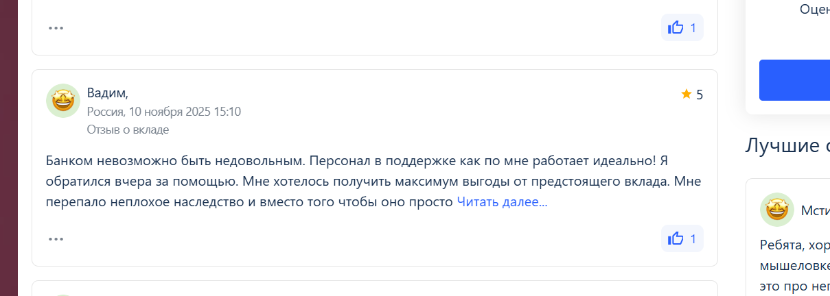Click the partially visible Оцен text at top right
Image resolution: width=830 pixels, height=296 pixels.
coord(814,10)
